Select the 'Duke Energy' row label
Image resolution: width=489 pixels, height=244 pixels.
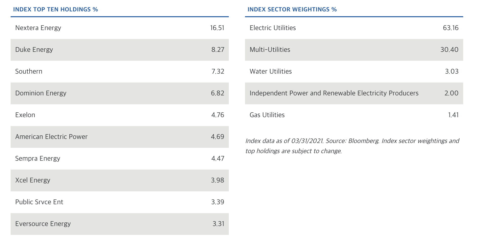tap(34, 50)
